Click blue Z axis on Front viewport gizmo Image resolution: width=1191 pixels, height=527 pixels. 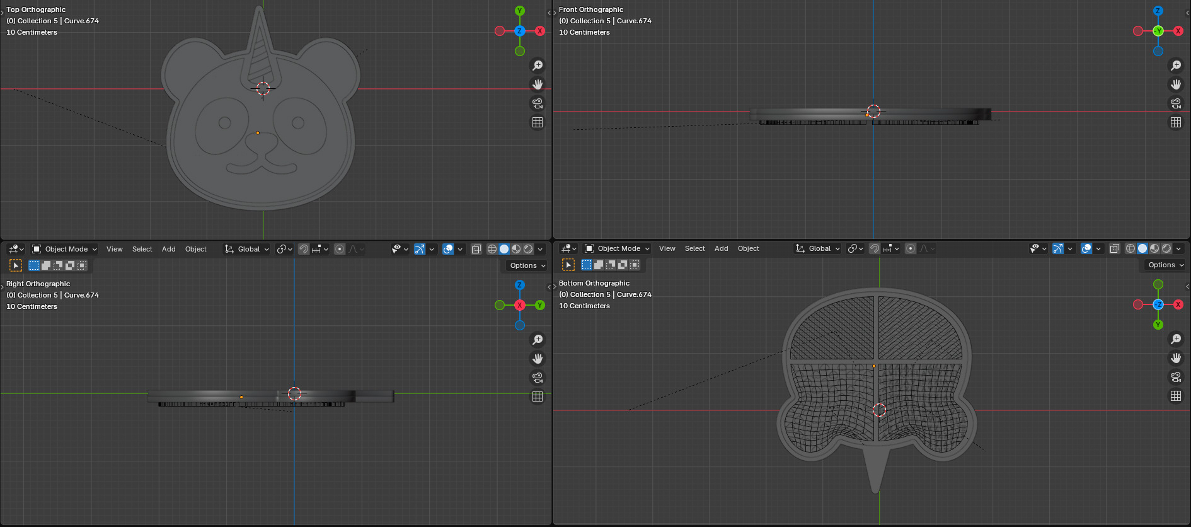(x=1158, y=11)
